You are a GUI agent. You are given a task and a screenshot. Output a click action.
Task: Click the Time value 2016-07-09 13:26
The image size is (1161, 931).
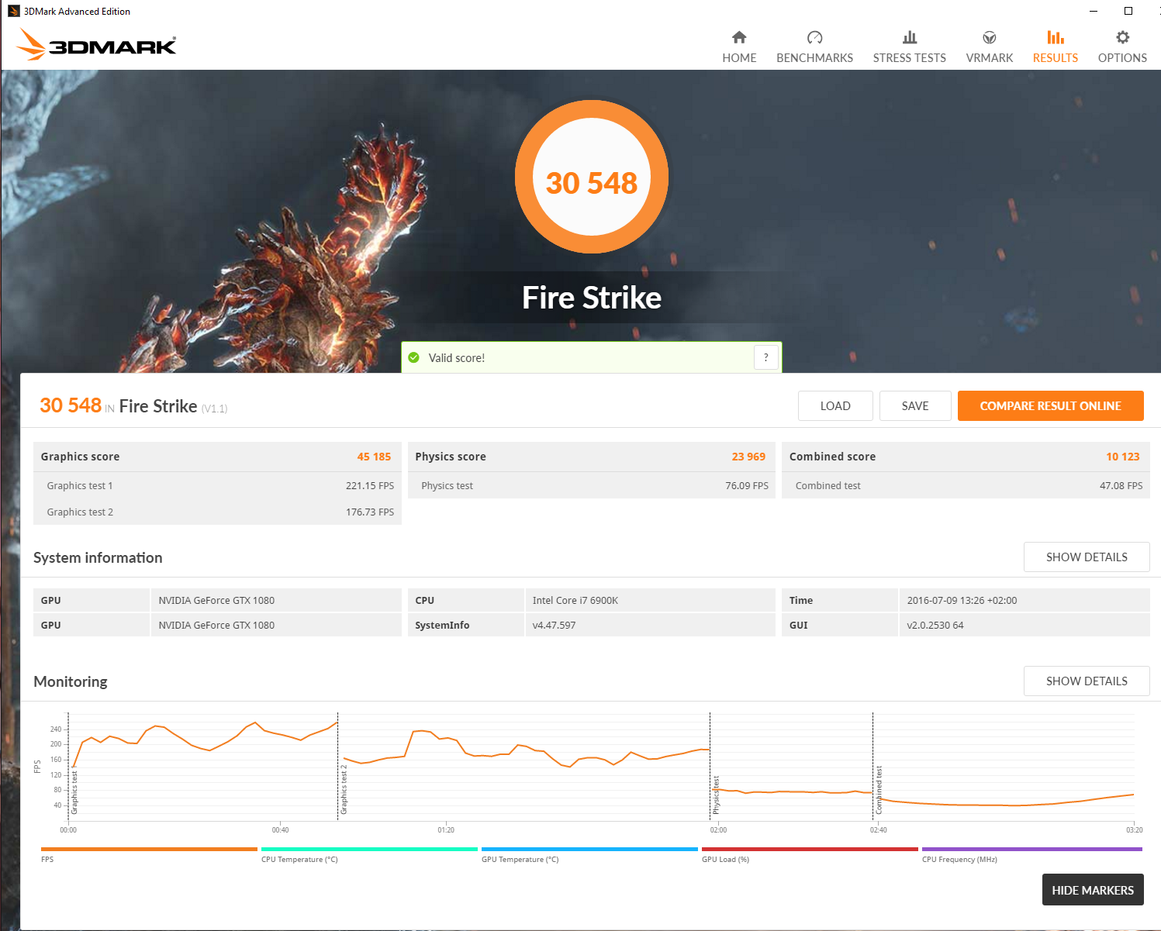(962, 601)
